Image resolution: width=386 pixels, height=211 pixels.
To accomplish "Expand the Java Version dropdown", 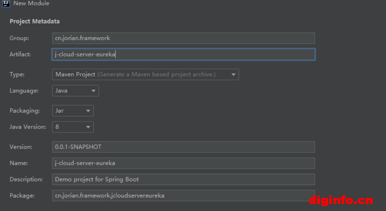I will (73, 127).
